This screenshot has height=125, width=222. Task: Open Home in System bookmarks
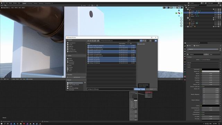pos(70,59)
